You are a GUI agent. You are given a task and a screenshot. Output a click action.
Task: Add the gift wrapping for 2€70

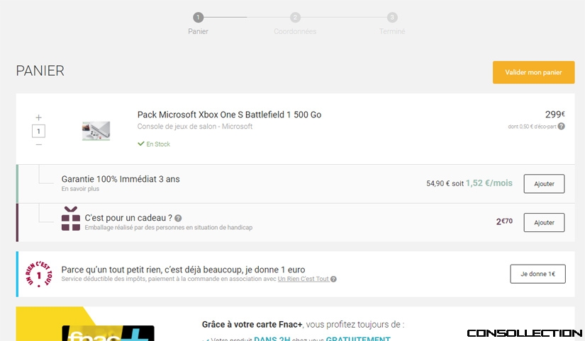(544, 222)
